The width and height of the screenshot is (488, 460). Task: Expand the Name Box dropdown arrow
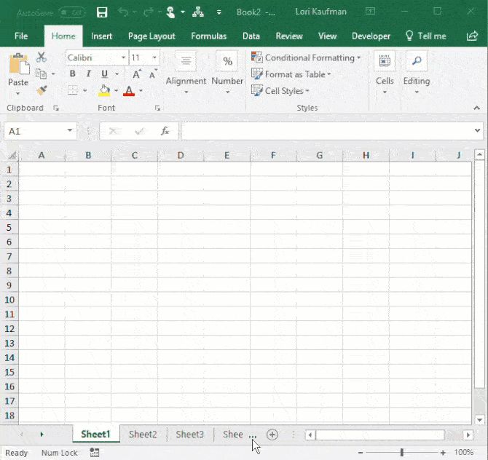click(x=70, y=131)
